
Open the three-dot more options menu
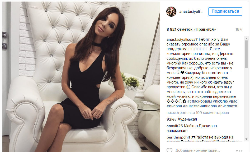(239, 151)
